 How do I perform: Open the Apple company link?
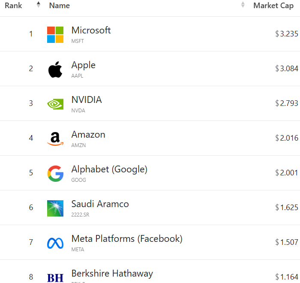pos(83,65)
